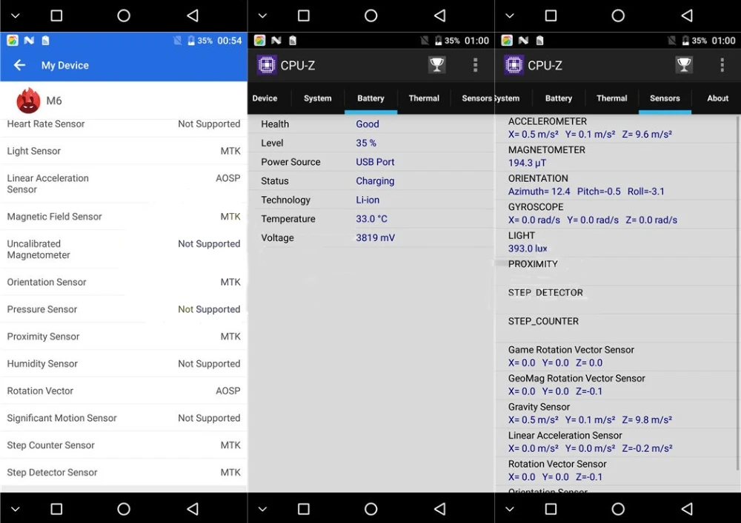Click the CPU-Z chip logo in the rightmost panel
This screenshot has height=523, width=741.
coord(514,65)
